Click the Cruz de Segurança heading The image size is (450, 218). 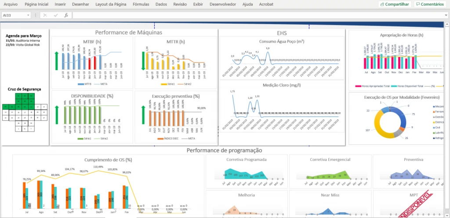(x=24, y=89)
